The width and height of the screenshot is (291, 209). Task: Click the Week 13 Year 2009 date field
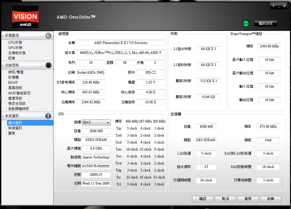coord(96,184)
